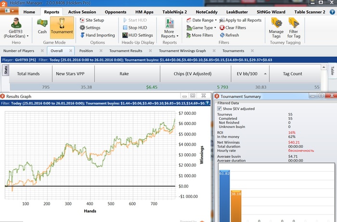Viewport: 337px width, 222px height.
Task: Expand the GirlIT93 (PokerStars) hero dropdown
Action: pos(27,36)
